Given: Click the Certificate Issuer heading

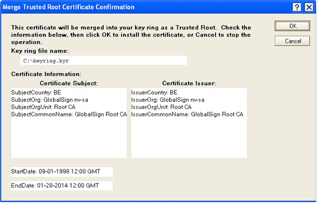Looking at the screenshot, I should [x=189, y=83].
